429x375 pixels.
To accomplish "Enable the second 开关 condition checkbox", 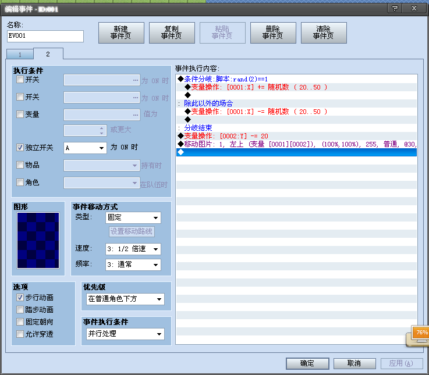I will click(20, 97).
